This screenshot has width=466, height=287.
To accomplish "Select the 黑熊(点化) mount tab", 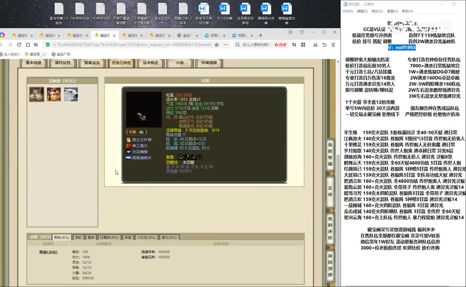I will 61,237.
